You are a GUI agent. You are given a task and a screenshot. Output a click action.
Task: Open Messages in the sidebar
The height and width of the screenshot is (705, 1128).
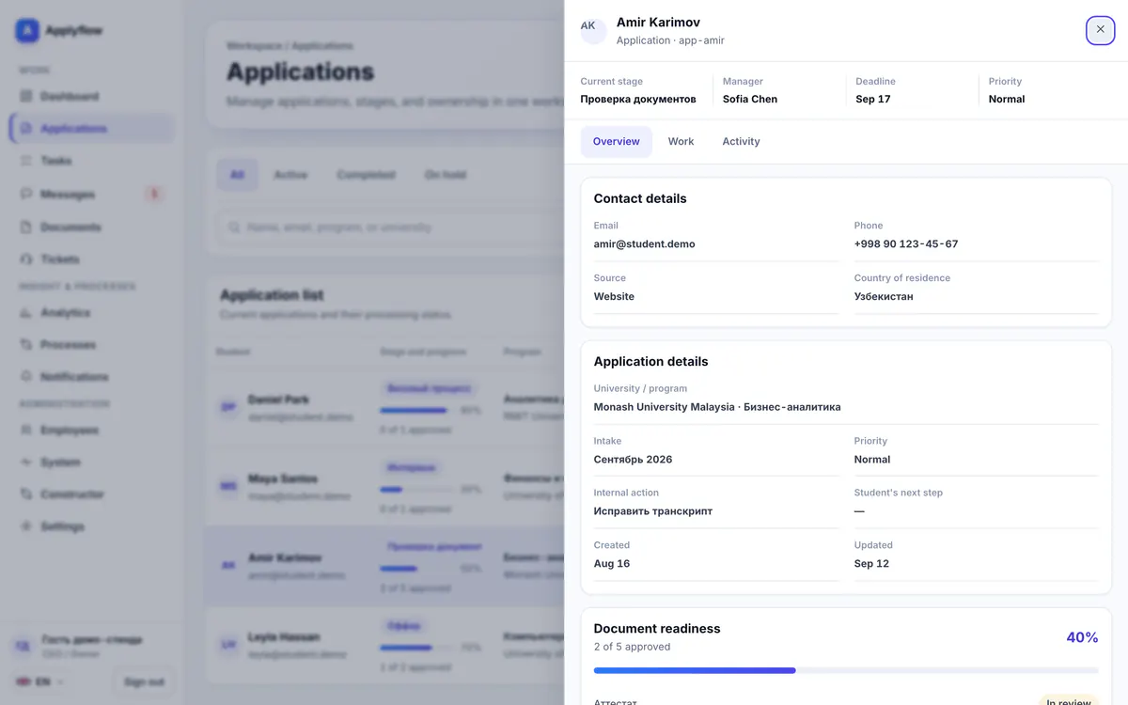click(92, 194)
